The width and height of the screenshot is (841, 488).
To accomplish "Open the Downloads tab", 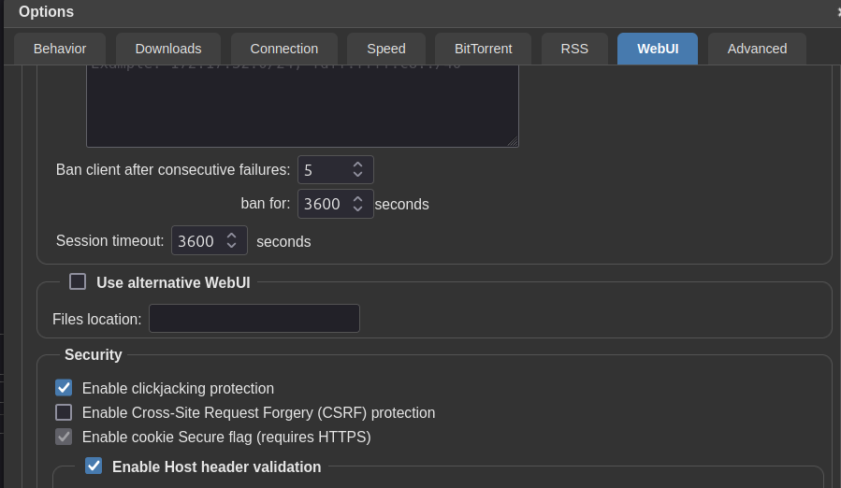I will point(168,49).
